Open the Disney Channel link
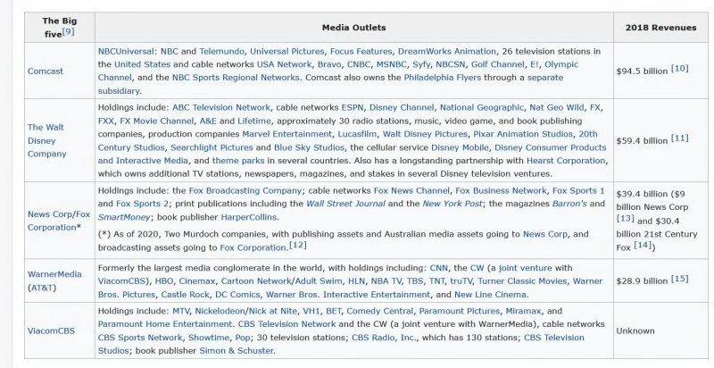The width and height of the screenshot is (714, 368). click(x=401, y=108)
